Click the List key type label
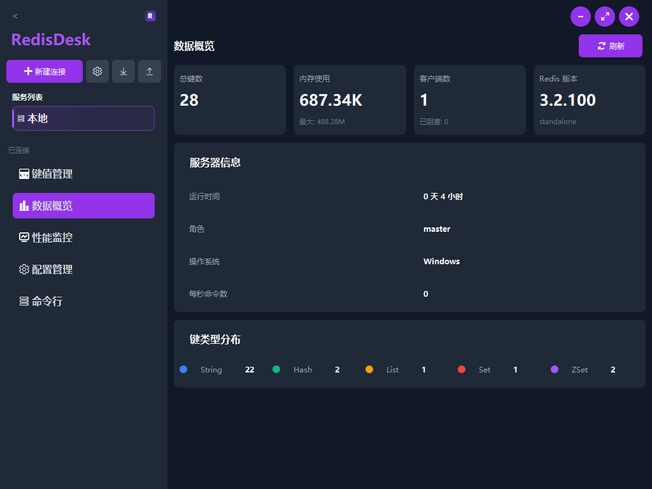Image resolution: width=652 pixels, height=489 pixels. (392, 370)
